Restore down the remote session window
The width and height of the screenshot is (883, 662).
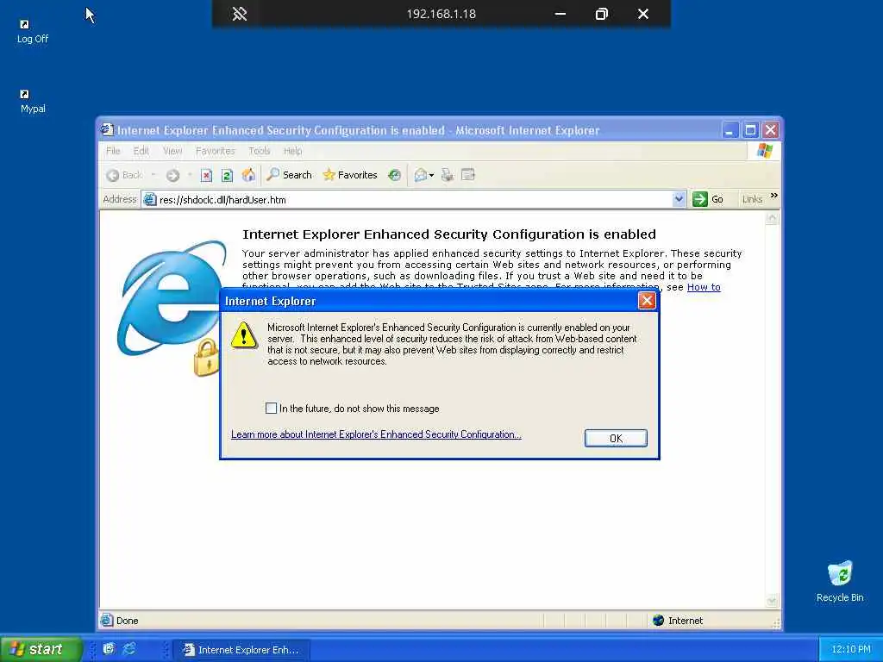click(602, 14)
